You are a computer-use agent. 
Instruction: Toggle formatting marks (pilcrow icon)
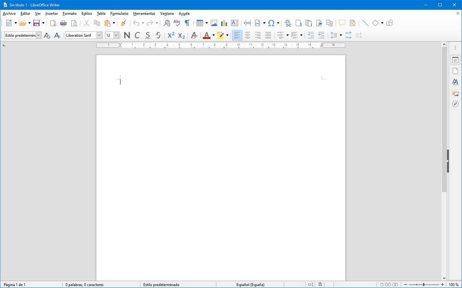187,23
